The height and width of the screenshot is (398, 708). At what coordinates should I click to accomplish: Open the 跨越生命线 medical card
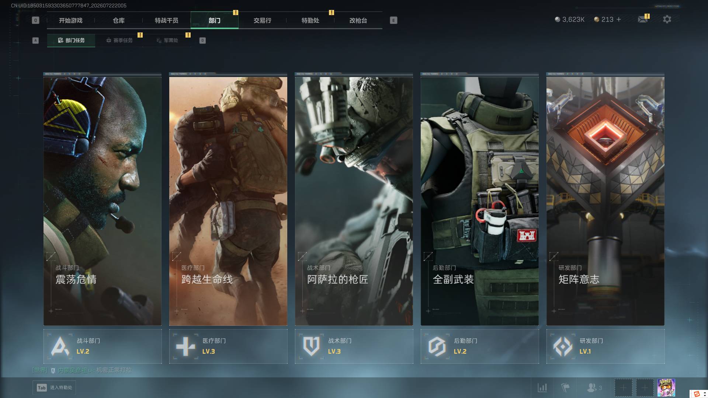[228, 199]
